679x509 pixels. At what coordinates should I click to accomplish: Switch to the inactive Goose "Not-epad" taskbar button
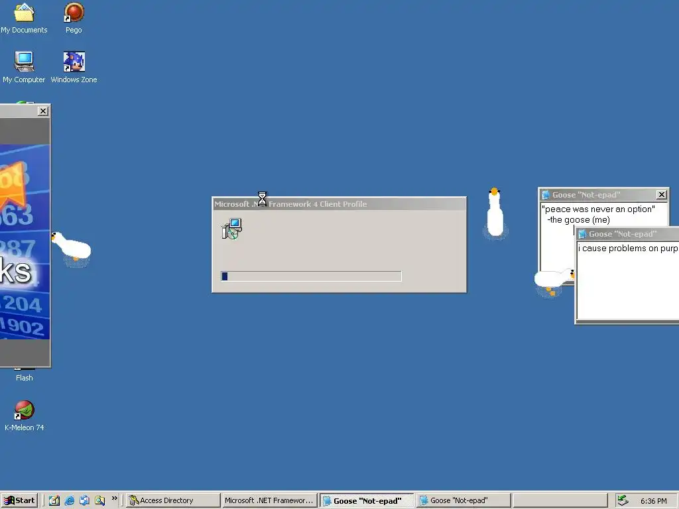463,500
